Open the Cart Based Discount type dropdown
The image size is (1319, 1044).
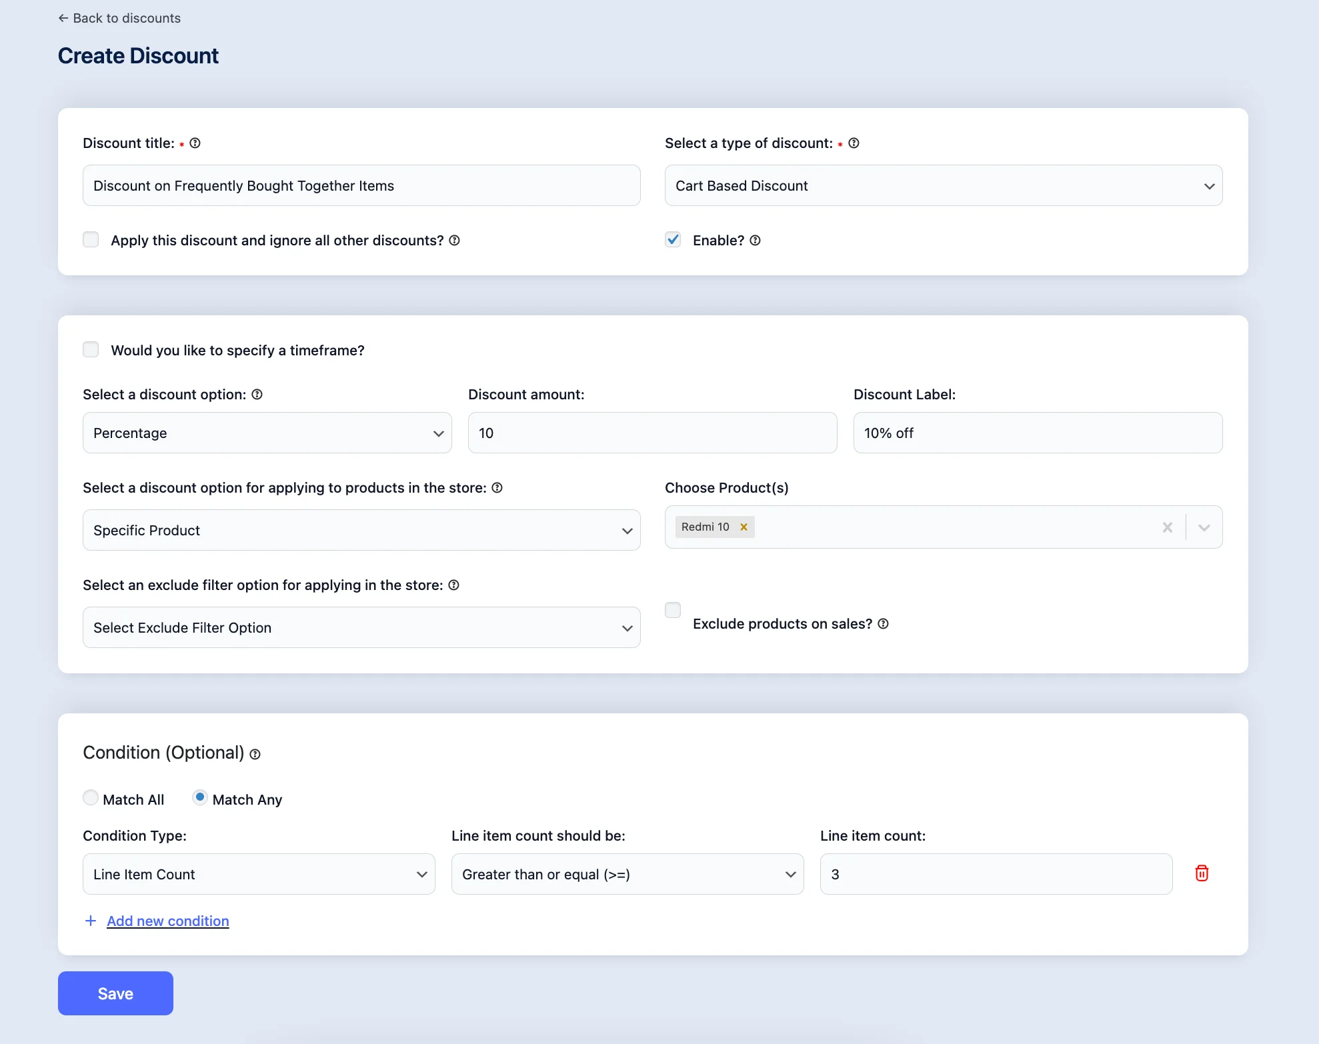pyautogui.click(x=943, y=186)
